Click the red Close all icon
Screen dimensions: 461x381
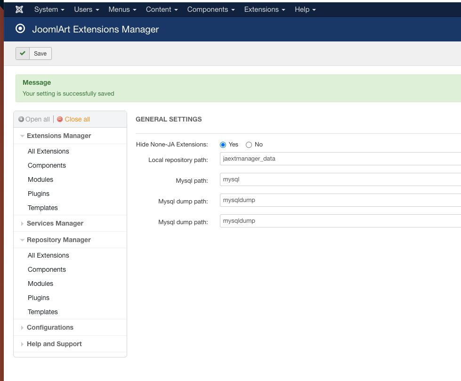tap(60, 120)
